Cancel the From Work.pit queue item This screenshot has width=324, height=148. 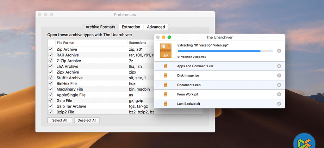pos(279,94)
